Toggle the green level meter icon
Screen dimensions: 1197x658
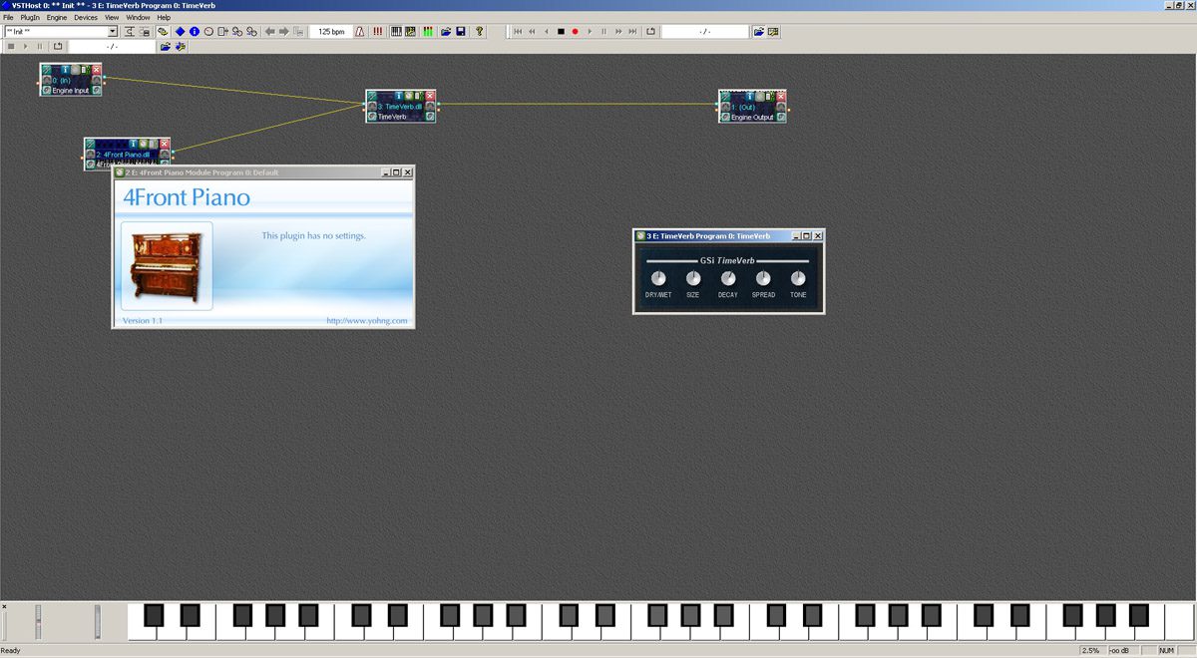428,32
